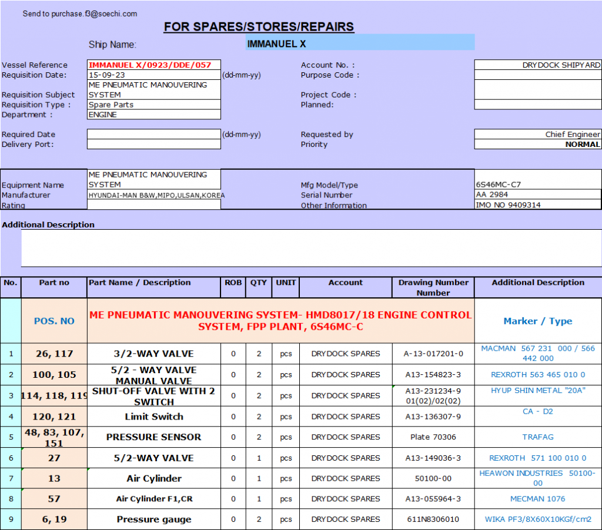Click the Ship Name field containing IMMANUEL X
This screenshot has height=530, width=602.
click(360, 43)
